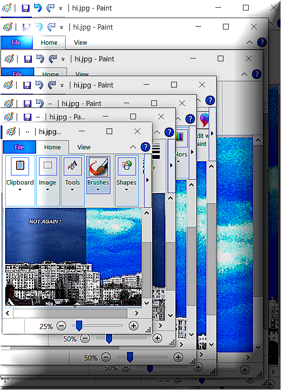Select View tab in fifth window from front
The width and height of the screenshot is (281, 390).
point(82,74)
